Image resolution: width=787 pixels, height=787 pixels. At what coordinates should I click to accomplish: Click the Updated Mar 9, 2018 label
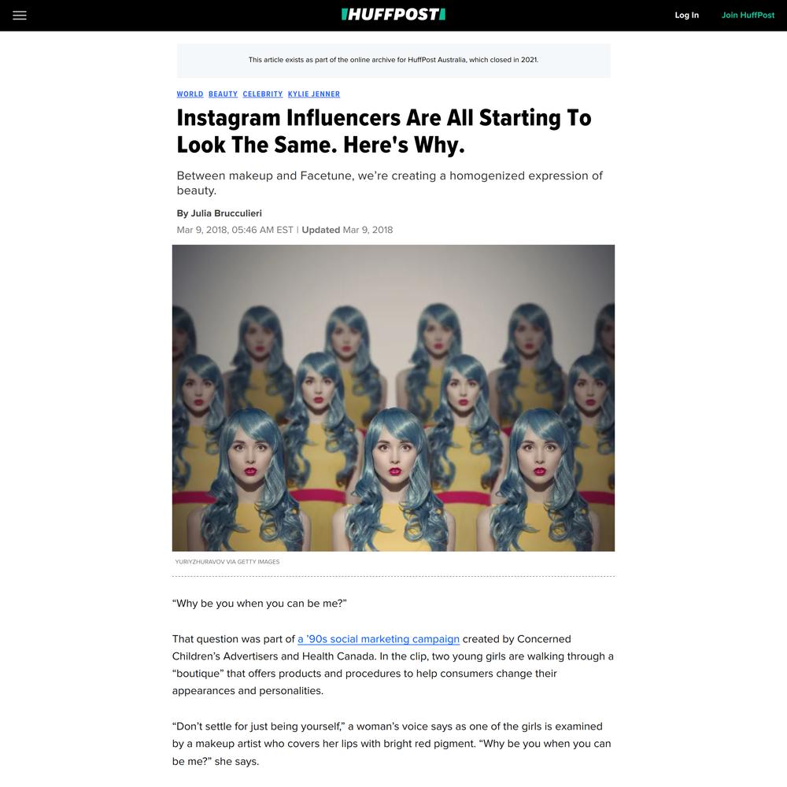tap(347, 230)
